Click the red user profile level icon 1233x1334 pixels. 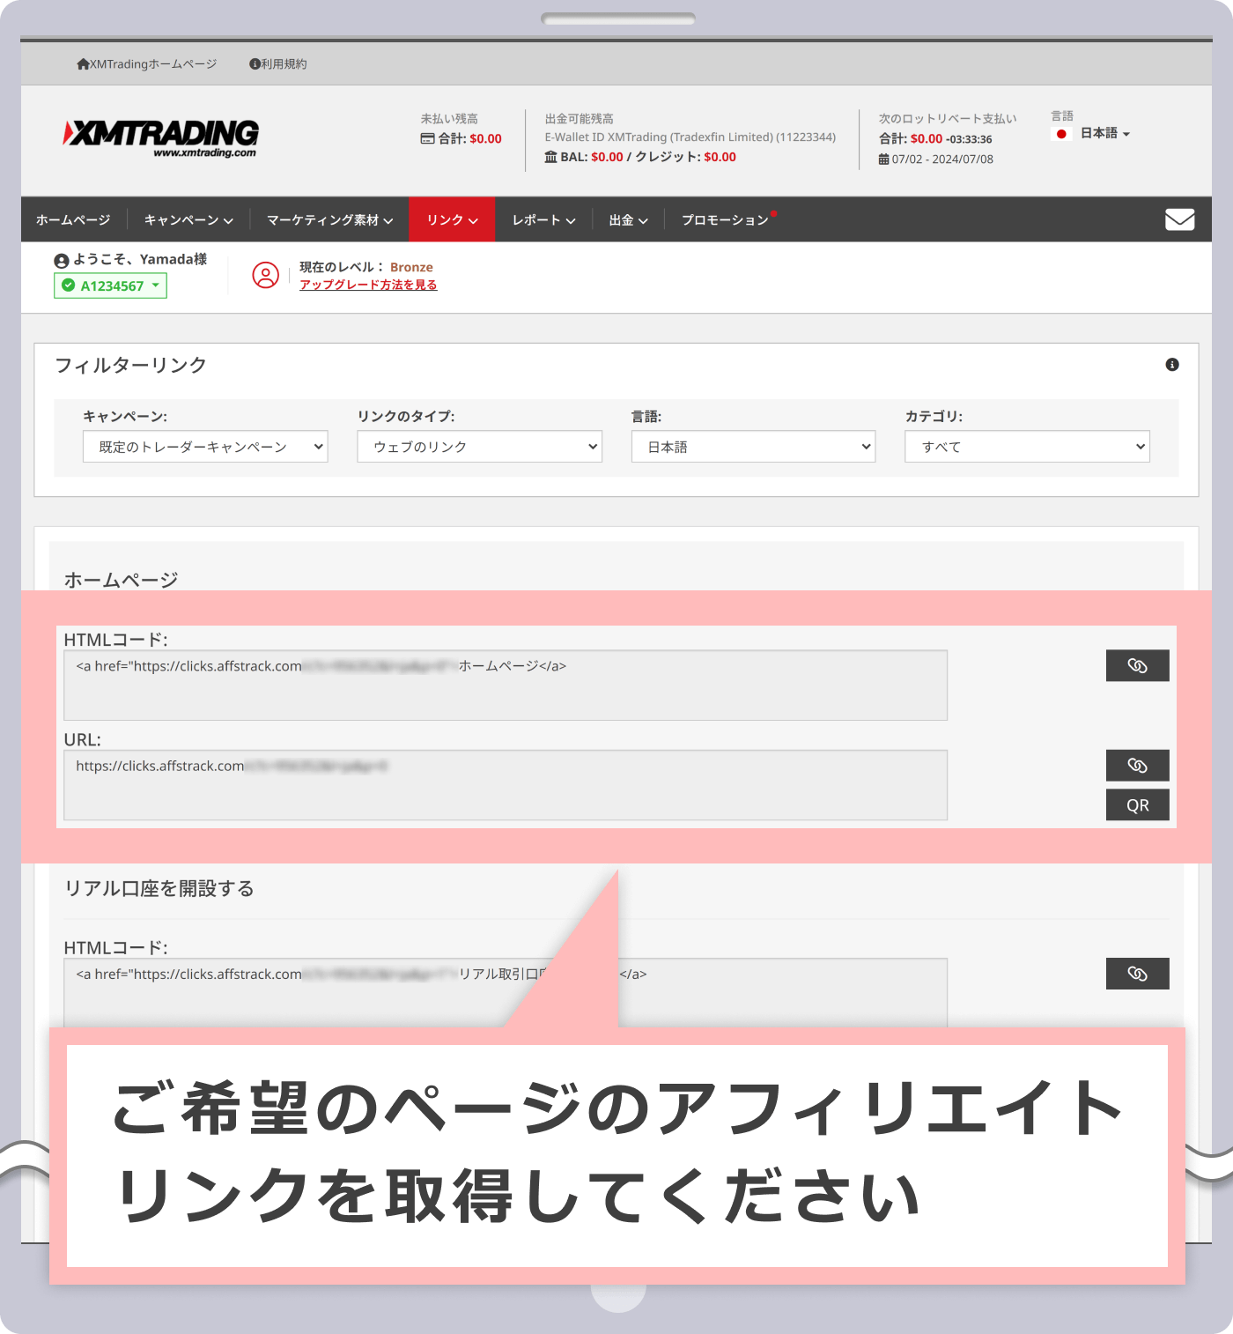click(266, 275)
